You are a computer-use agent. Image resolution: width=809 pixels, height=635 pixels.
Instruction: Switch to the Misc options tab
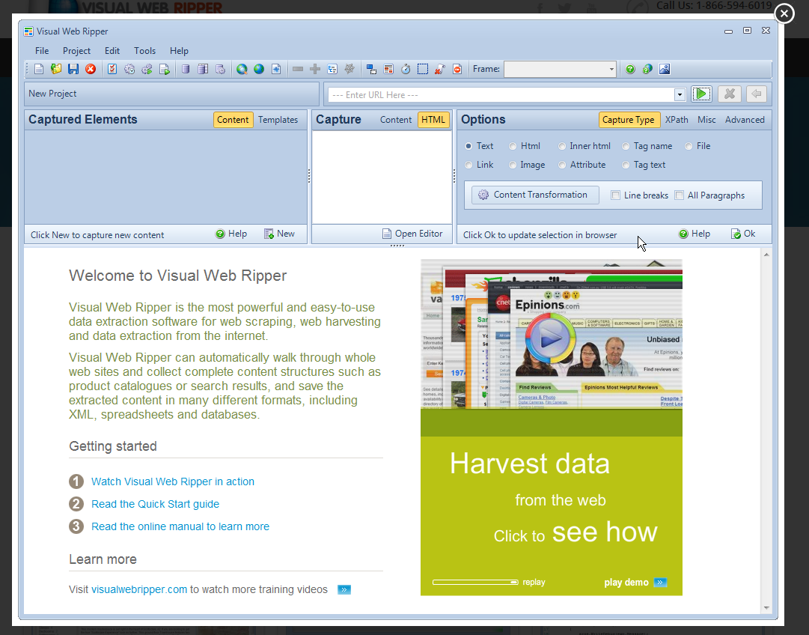[706, 120]
